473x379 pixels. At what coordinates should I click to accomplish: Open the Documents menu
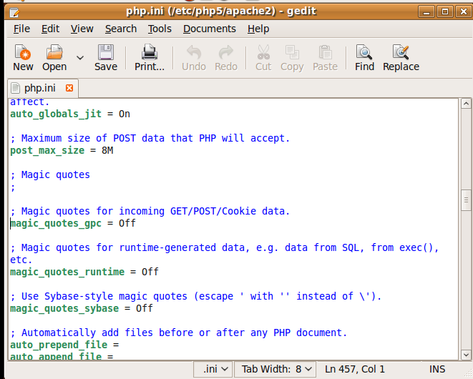pos(210,29)
